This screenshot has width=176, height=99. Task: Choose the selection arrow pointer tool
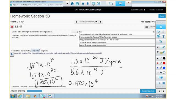click(x=161, y=41)
